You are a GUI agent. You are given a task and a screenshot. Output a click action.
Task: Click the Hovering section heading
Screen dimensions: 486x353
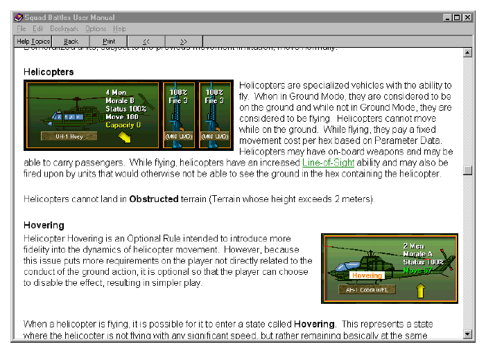coord(44,225)
